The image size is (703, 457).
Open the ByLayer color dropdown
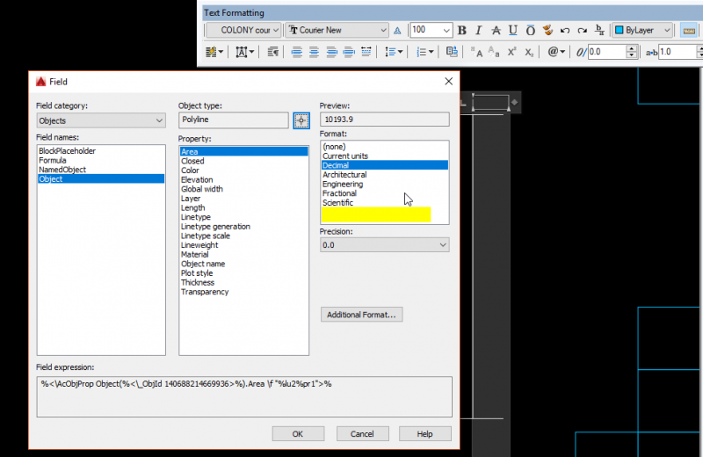click(x=642, y=30)
